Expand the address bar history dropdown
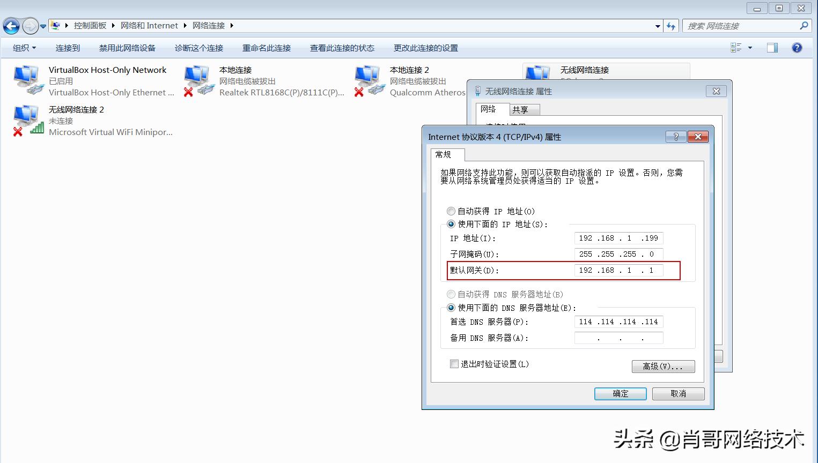 point(658,25)
